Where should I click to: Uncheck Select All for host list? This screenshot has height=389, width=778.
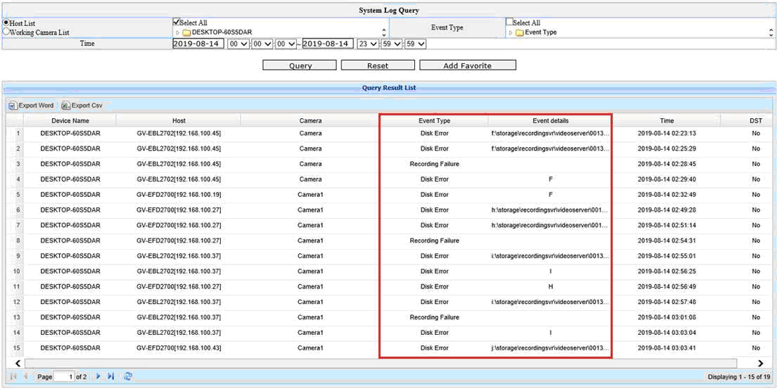[x=176, y=22]
